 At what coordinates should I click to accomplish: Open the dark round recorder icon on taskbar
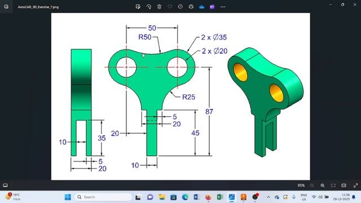255,197
